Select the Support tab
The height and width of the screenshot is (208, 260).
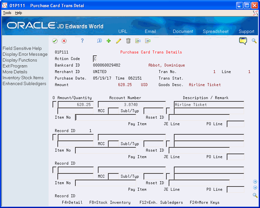pos(246,31)
